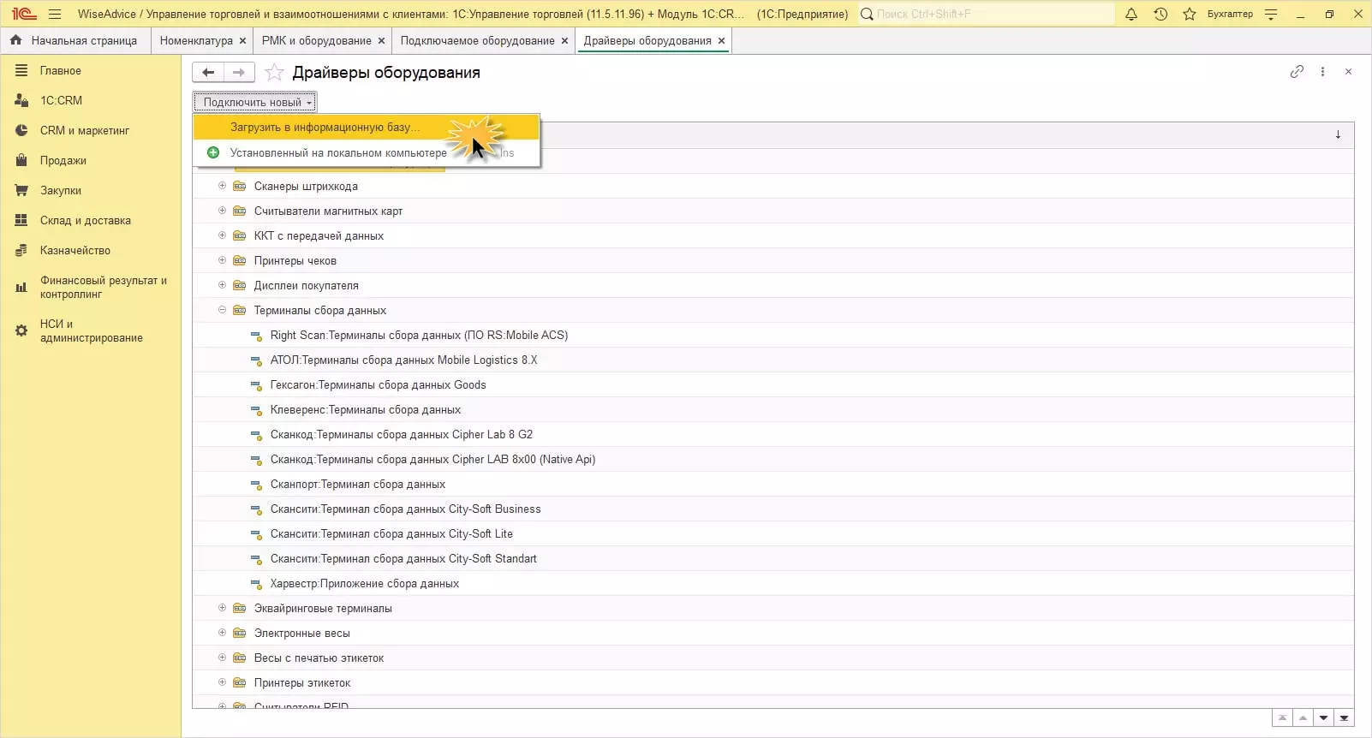The image size is (1372, 738).
Task: Open Подключить новый dropdown button
Action: click(x=254, y=102)
